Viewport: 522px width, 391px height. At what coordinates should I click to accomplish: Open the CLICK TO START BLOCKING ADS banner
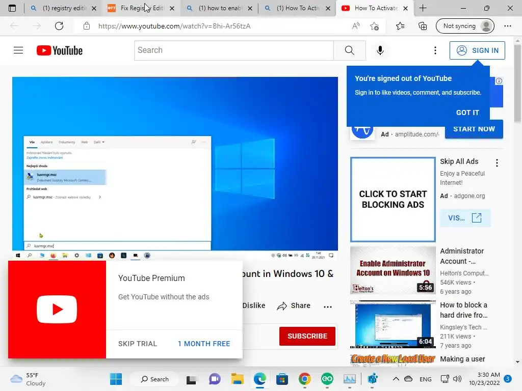(393, 199)
